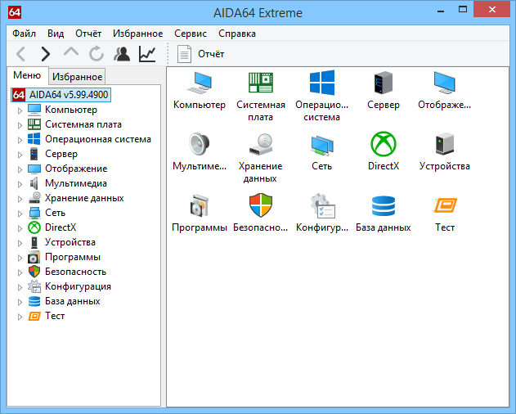Click the forward navigation arrow
This screenshot has height=414, width=516.
coord(46,54)
